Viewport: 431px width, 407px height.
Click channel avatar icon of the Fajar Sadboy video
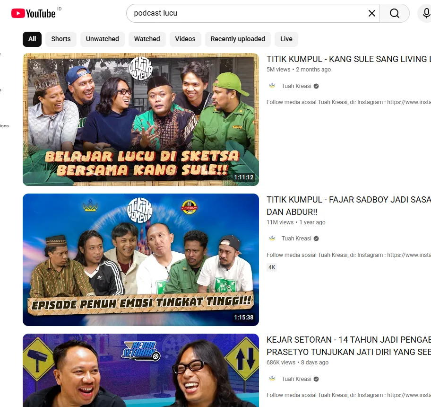pyautogui.click(x=272, y=239)
